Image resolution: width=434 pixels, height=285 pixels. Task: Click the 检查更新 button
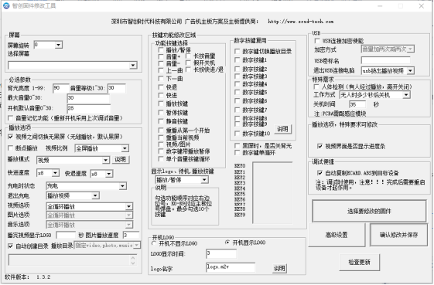click(359, 262)
